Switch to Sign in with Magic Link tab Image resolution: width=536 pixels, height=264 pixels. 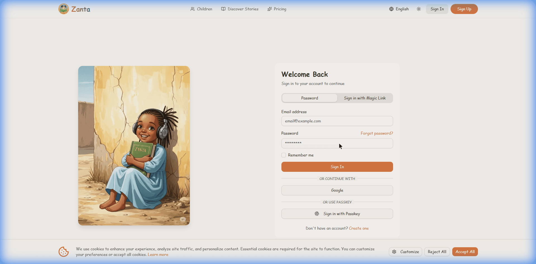pos(365,98)
